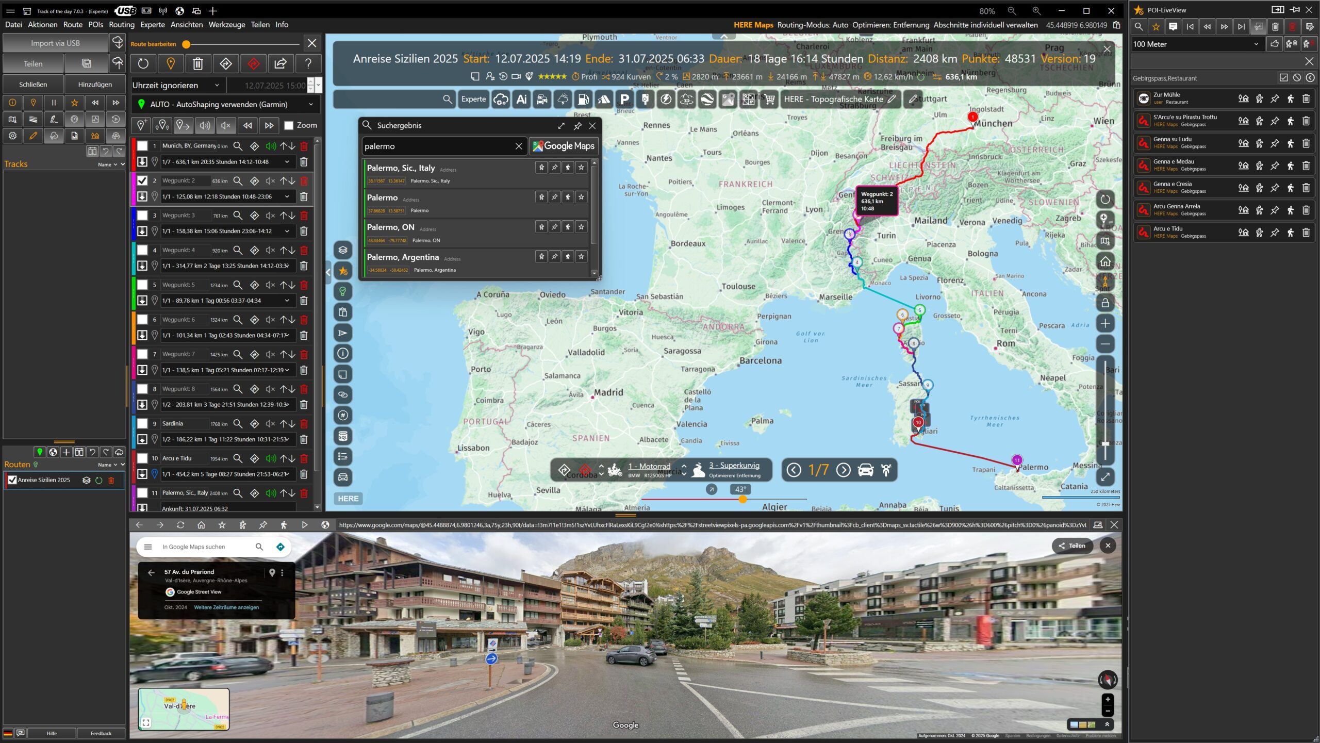Click the vertical map zoom slider handle
Image resolution: width=1320 pixels, height=743 pixels.
point(1105,444)
